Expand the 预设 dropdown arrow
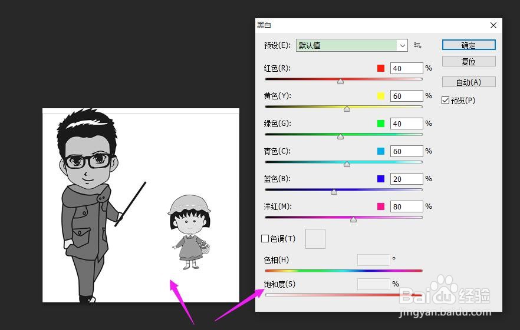 [x=402, y=45]
